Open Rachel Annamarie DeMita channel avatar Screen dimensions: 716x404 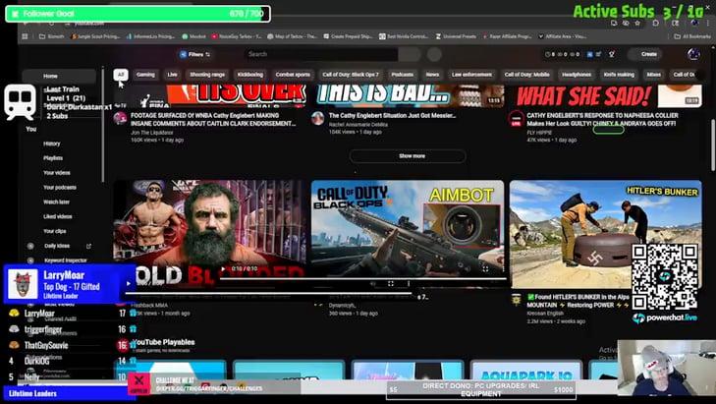click(x=318, y=118)
